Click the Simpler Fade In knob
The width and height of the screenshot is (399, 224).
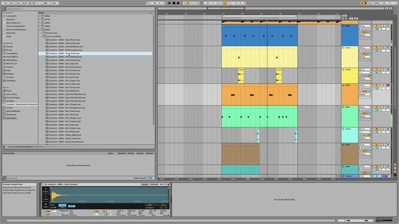[x=119, y=214]
